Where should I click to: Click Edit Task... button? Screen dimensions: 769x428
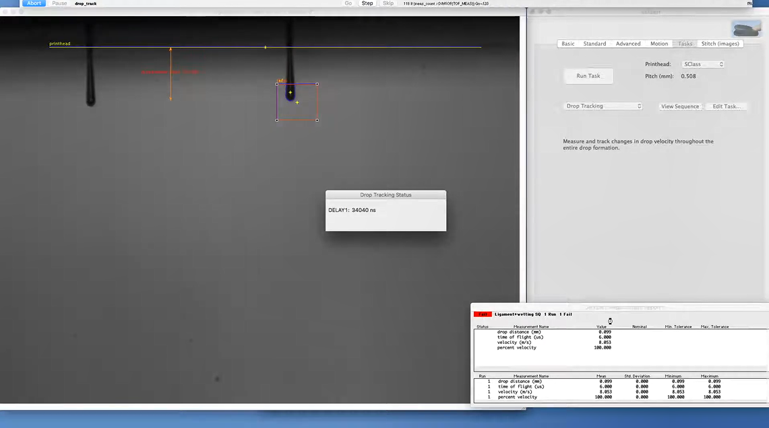coord(726,106)
